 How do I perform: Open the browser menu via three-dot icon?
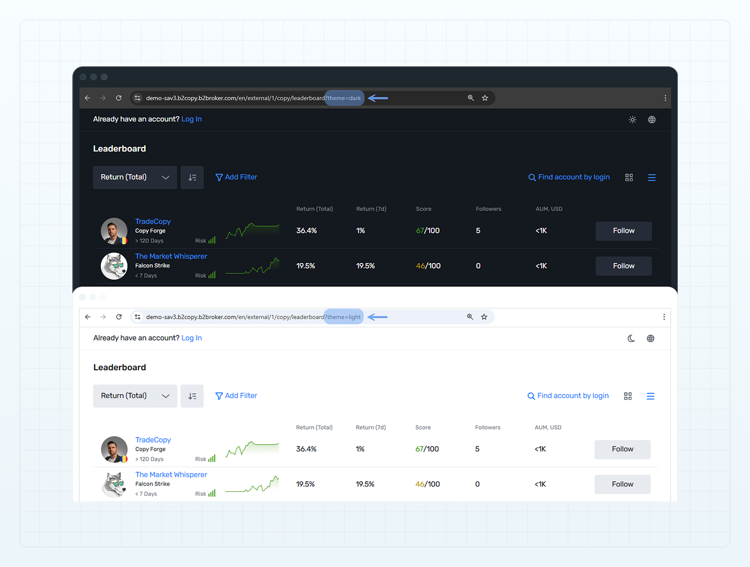tap(665, 98)
